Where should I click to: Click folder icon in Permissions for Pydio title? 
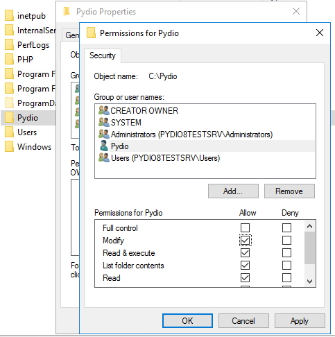(91, 33)
